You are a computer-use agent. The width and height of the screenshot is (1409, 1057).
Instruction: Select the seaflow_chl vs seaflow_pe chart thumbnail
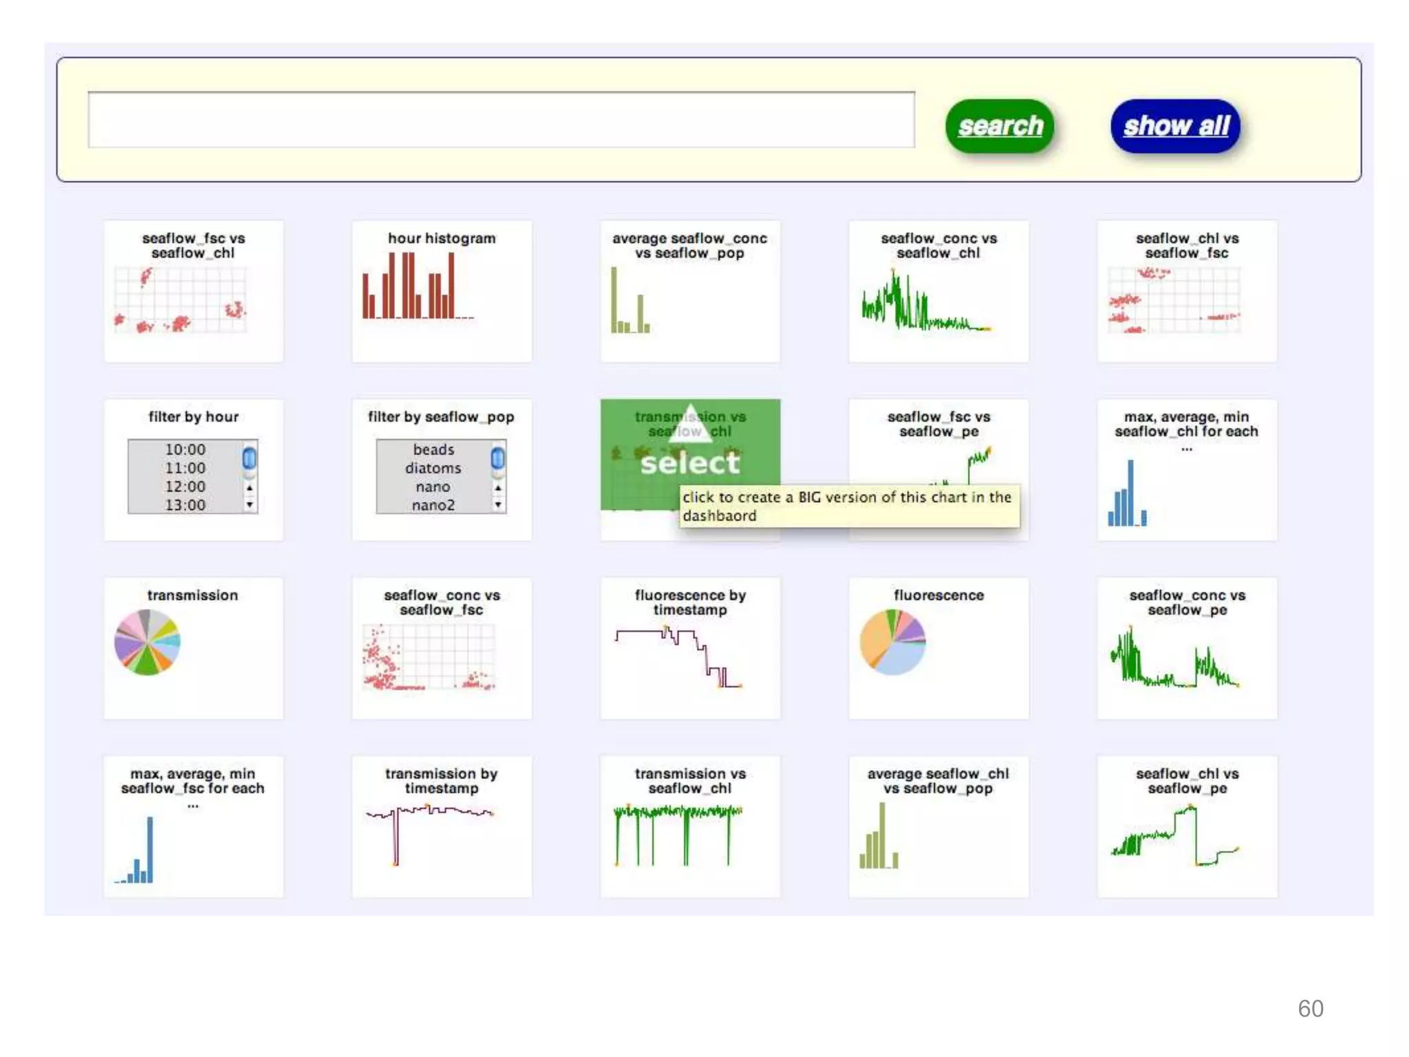tap(1187, 826)
